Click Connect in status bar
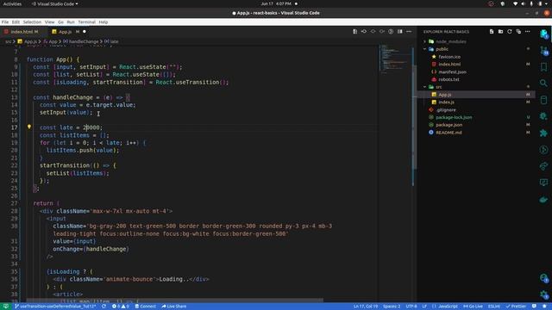 pos(146,307)
